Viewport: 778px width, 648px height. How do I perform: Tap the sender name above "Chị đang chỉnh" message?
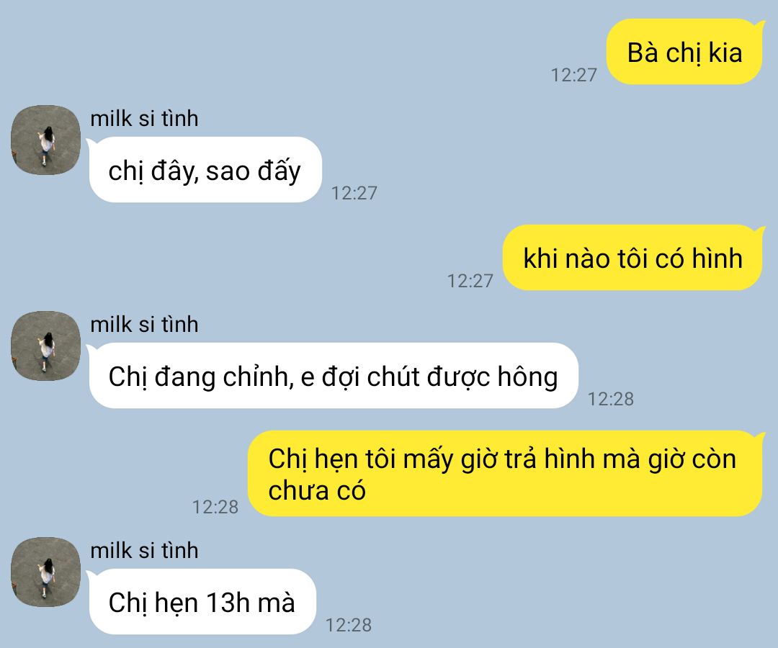pyautogui.click(x=144, y=324)
